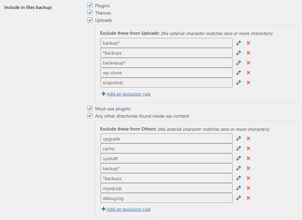Edit the "upgrade" rule under Others exclusions
The height and width of the screenshot is (220, 302).
point(239,138)
